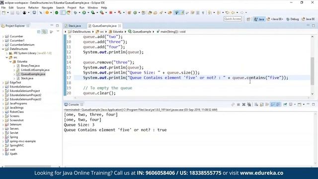Click the green circle toolbar icon

[x=57, y=12]
